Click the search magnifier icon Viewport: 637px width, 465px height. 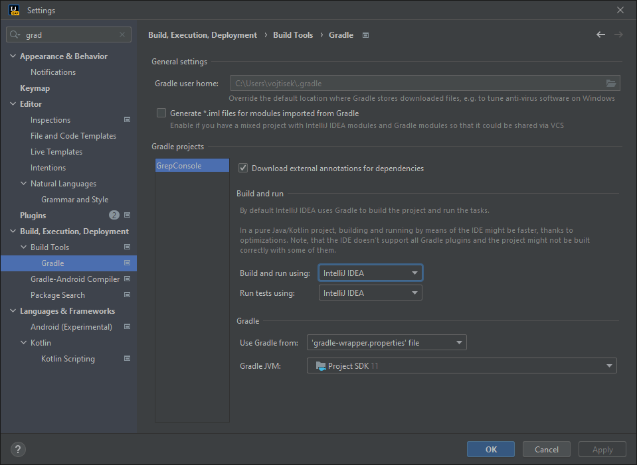point(15,35)
